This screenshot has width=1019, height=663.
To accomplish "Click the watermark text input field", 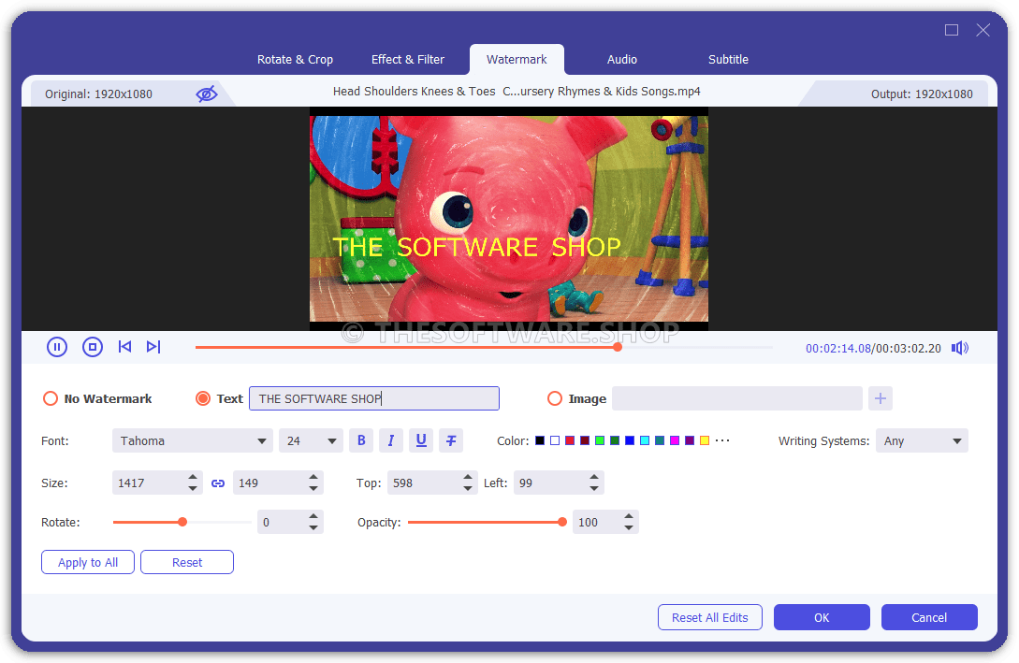I will [374, 398].
